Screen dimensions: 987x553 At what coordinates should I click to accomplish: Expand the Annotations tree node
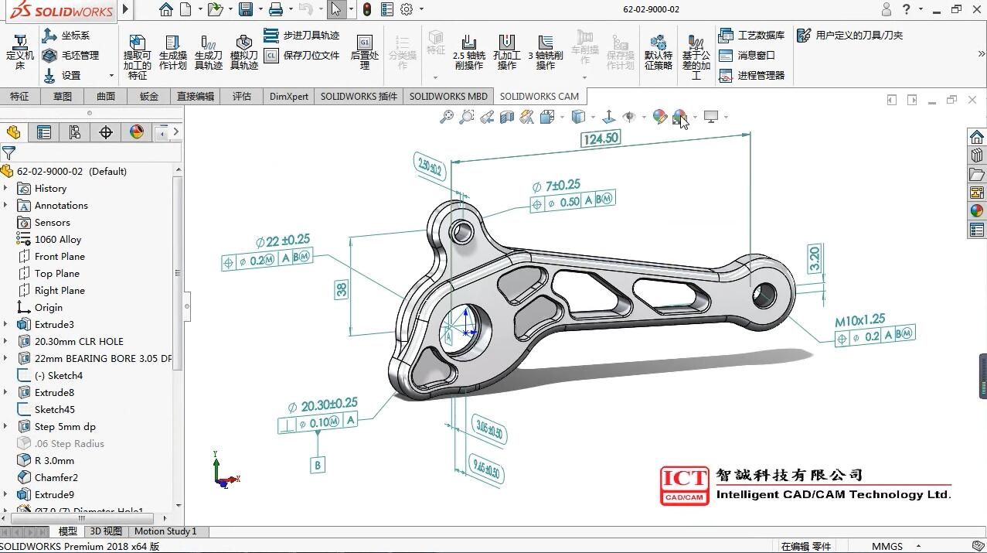coord(5,206)
